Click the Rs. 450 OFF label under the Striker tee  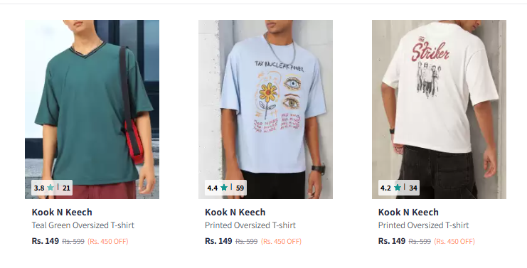coord(454,242)
